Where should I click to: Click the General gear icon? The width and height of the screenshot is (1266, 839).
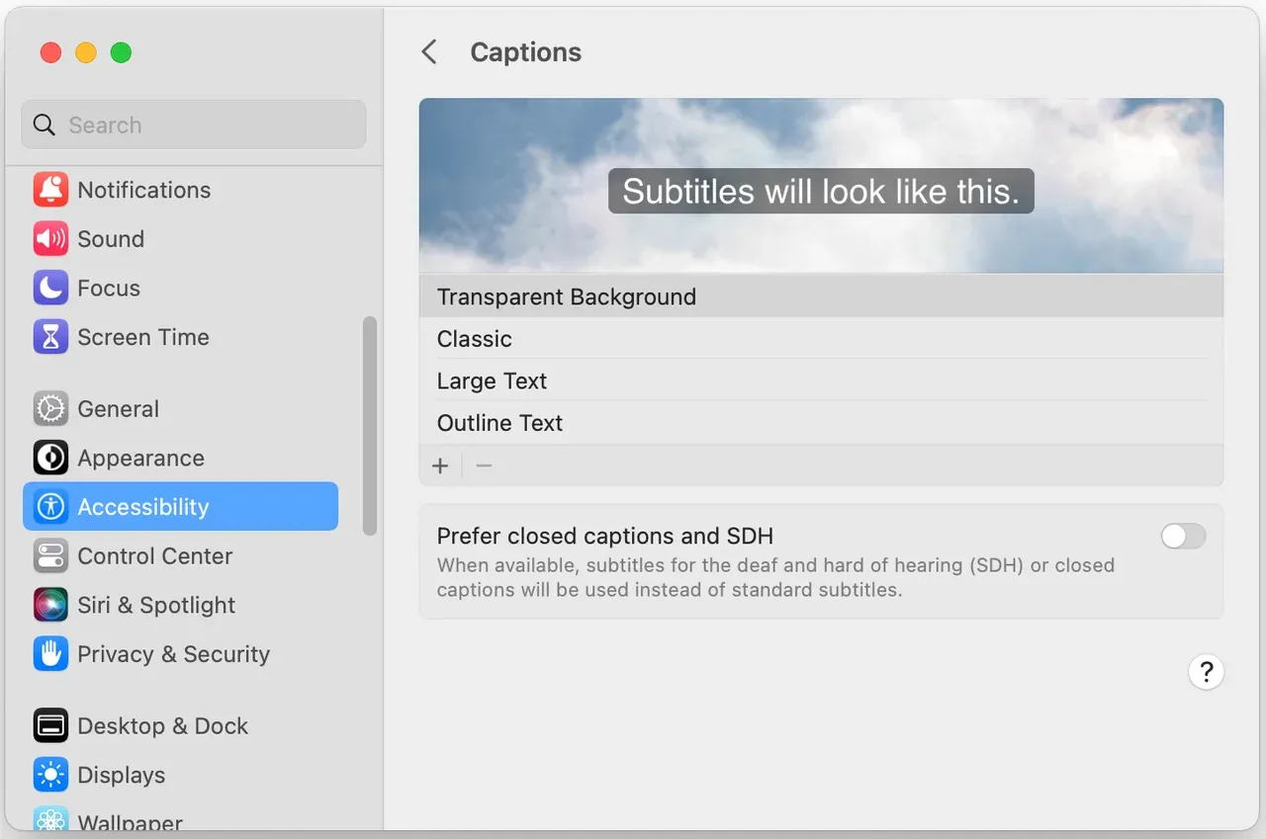click(x=50, y=409)
